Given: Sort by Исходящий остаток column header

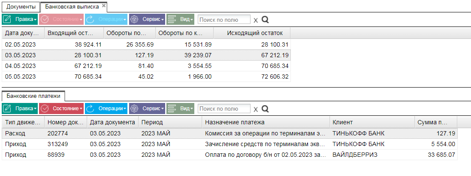Looking at the screenshot, I should [255, 33].
